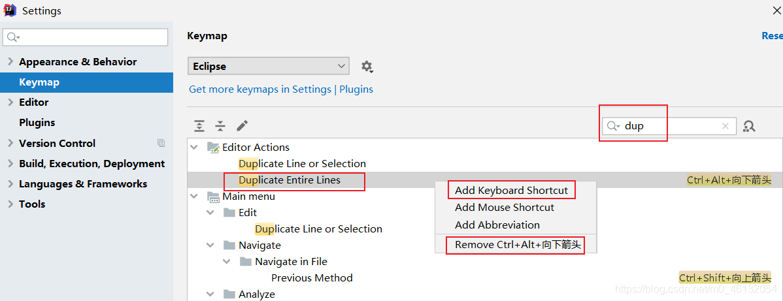783x301 pixels.
Task: Expand Languages & Frameworks section
Action: click(x=11, y=184)
